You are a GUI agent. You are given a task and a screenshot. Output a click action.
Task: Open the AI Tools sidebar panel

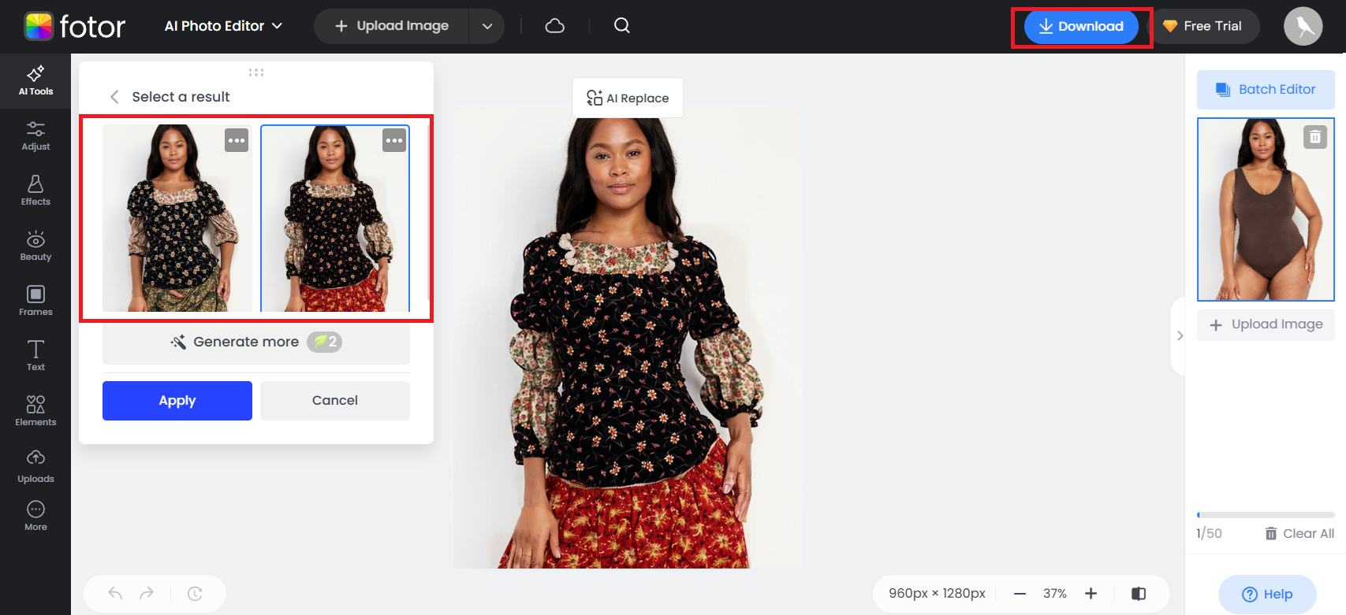pyautogui.click(x=35, y=81)
